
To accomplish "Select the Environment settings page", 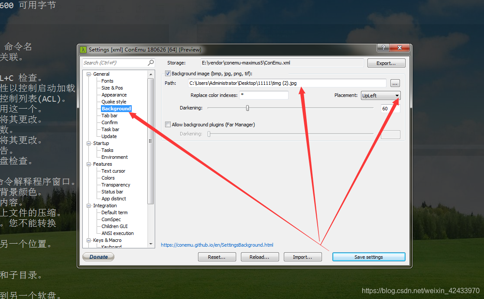I will click(x=114, y=157).
